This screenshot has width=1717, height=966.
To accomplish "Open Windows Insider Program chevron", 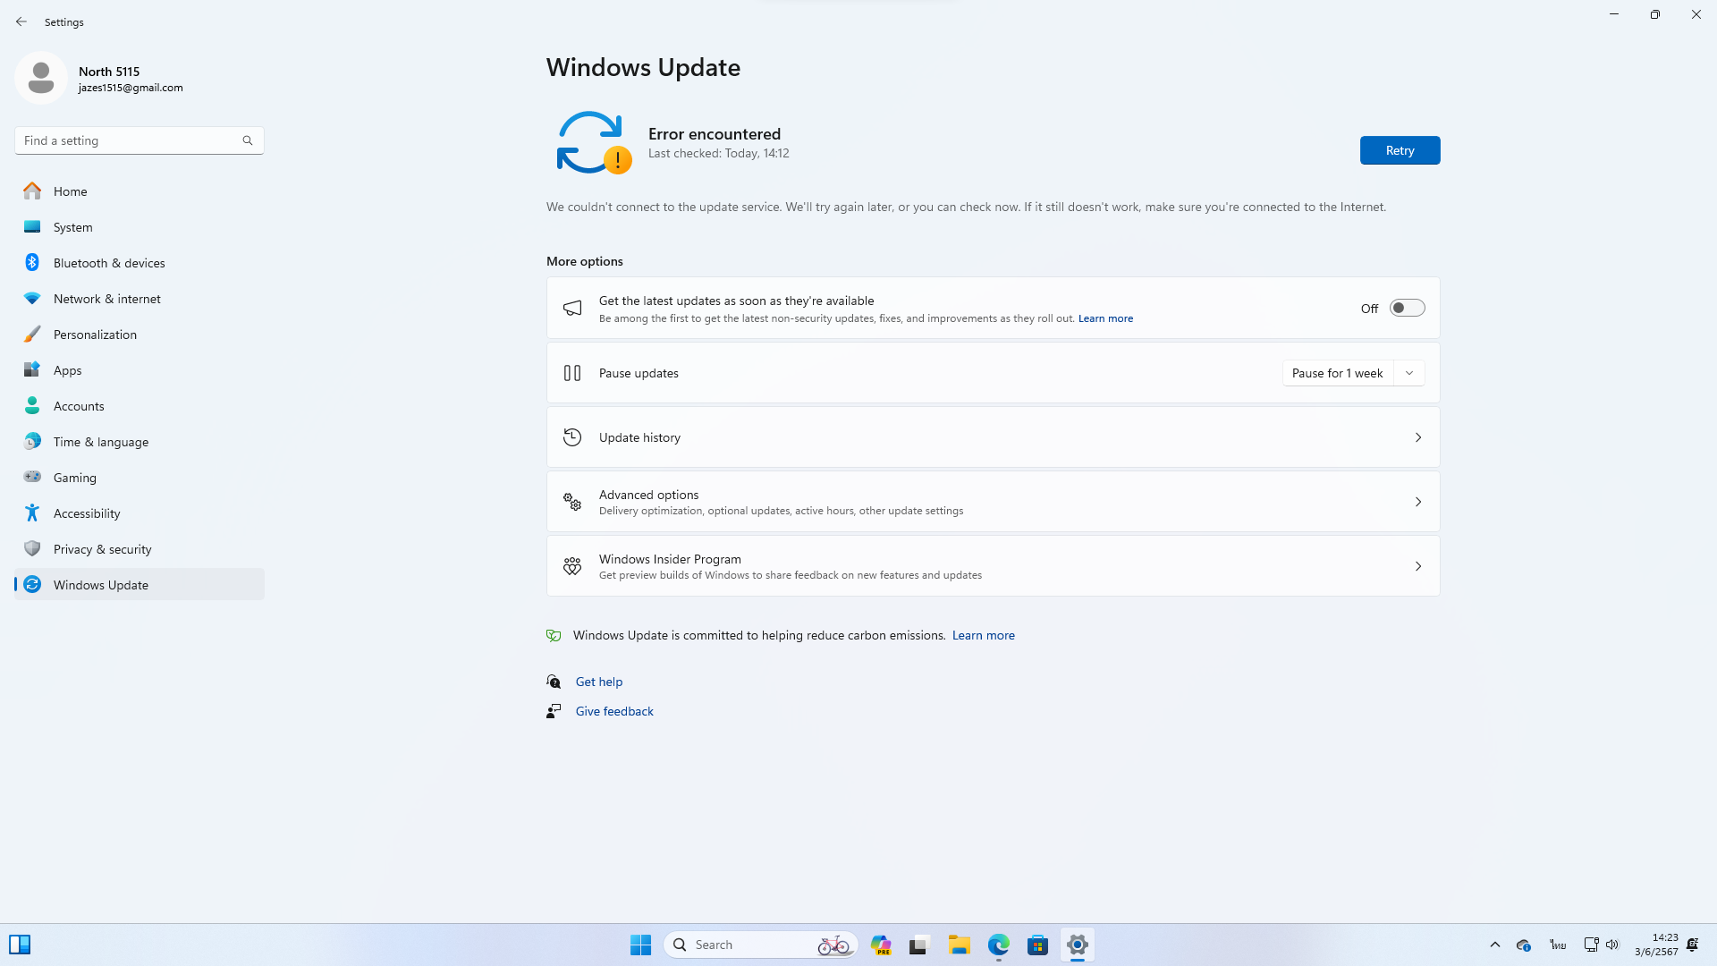I will tap(1418, 566).
